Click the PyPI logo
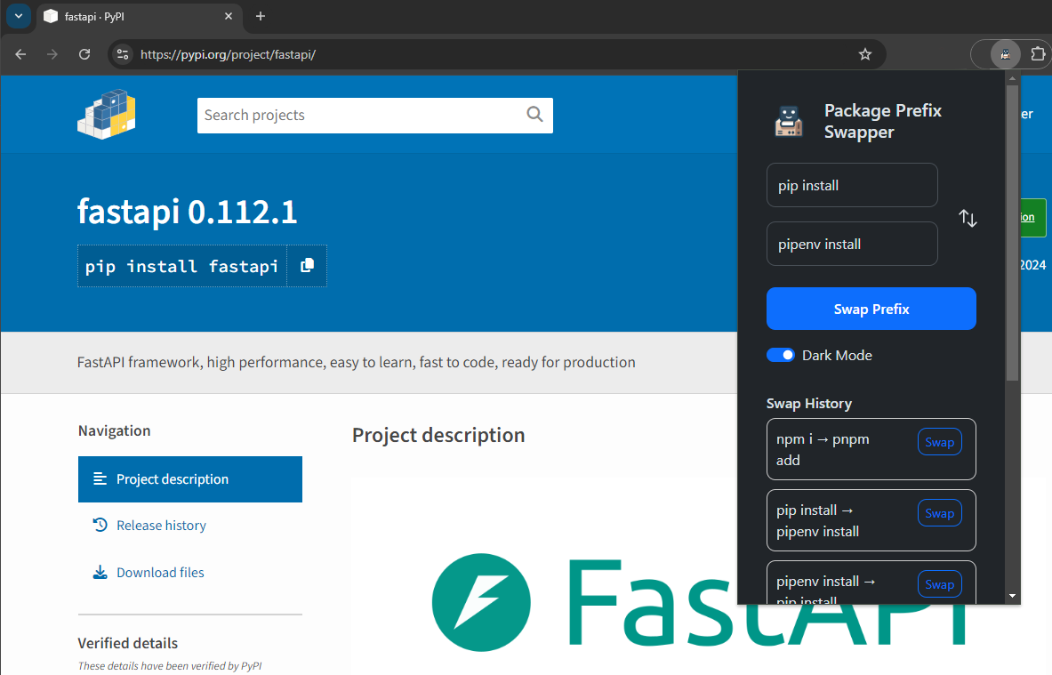Viewport: 1052px width, 675px height. 107,114
